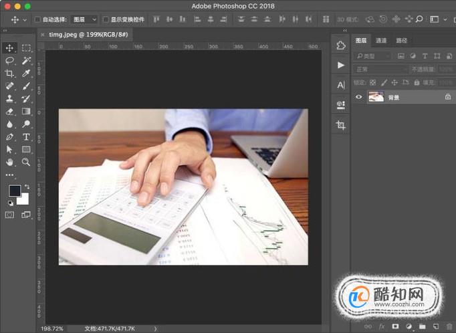Click the background color swatch
The width and height of the screenshot is (456, 333).
(x=25, y=201)
